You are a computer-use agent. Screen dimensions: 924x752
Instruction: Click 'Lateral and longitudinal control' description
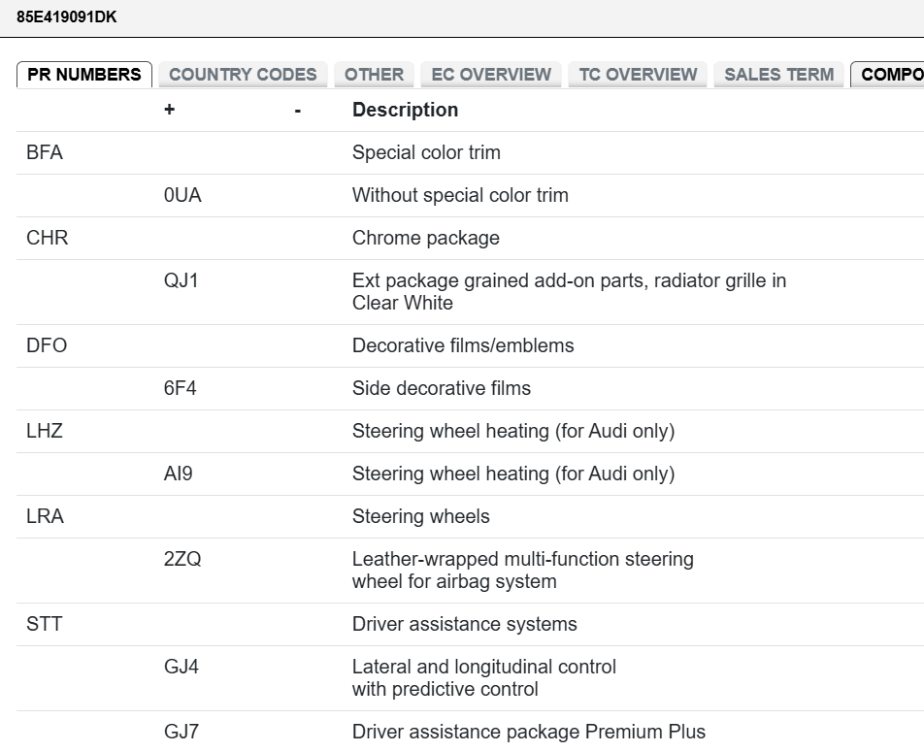click(x=484, y=677)
